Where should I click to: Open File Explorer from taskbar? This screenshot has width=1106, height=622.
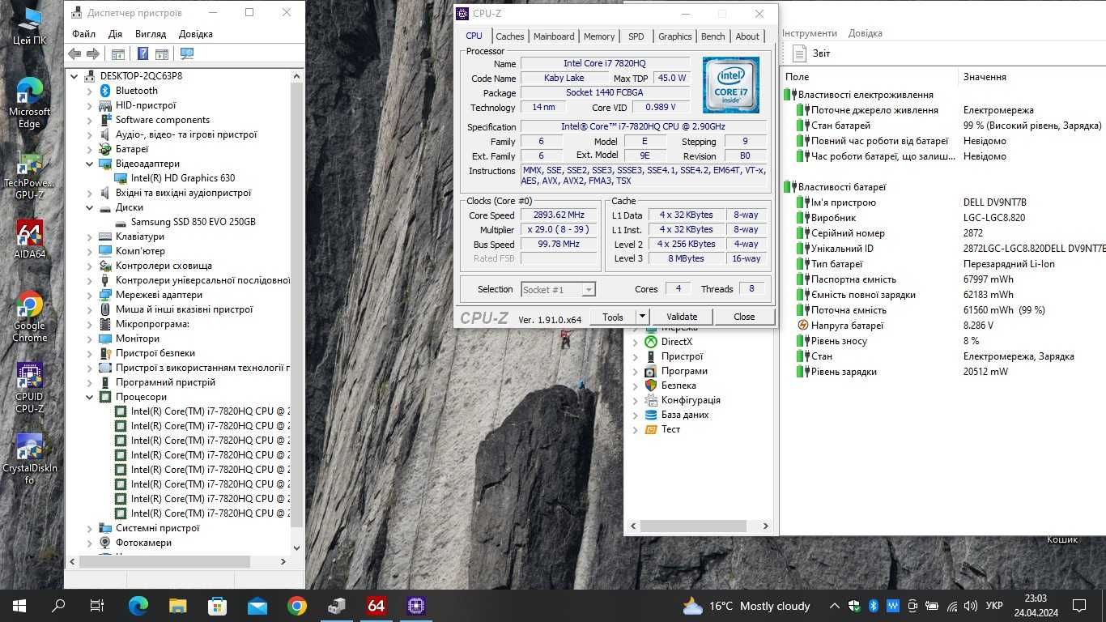(x=178, y=606)
